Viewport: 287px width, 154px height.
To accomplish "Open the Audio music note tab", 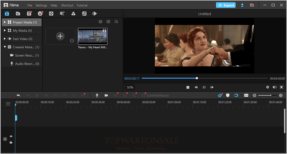I will coord(84,14).
